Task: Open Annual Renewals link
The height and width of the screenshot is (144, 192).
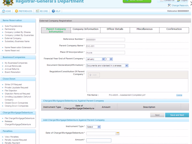Action: pyautogui.click(x=13, y=66)
